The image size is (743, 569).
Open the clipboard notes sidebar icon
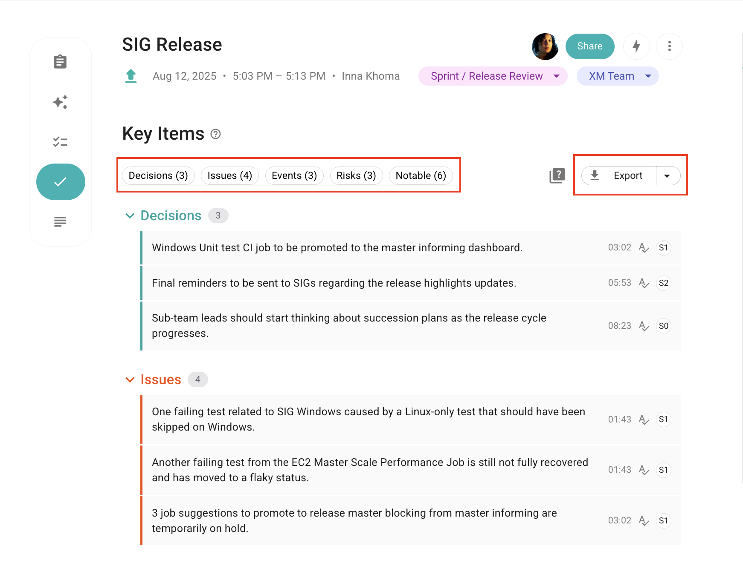60,62
